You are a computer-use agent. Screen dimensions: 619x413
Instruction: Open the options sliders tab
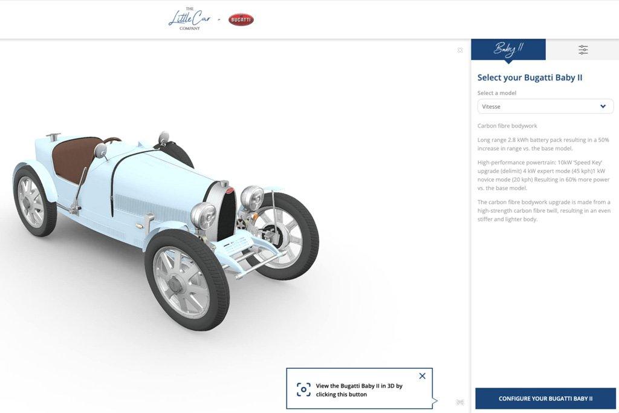pos(583,50)
